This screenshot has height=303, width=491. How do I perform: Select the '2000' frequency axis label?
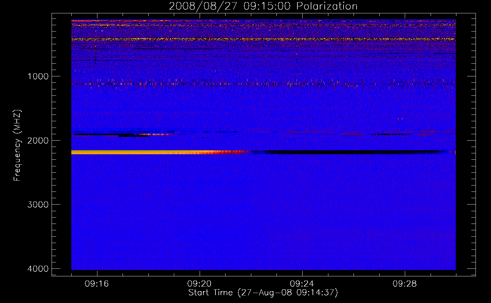click(x=38, y=141)
